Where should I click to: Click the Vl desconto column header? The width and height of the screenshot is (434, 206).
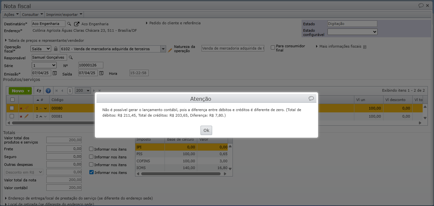tap(398, 100)
